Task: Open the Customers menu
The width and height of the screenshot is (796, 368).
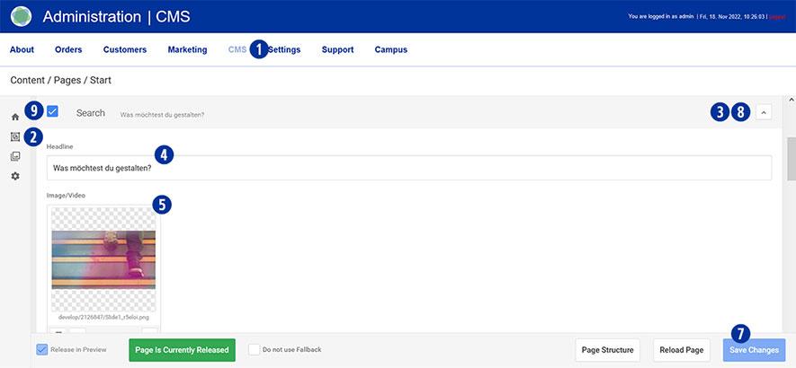Action: pyautogui.click(x=125, y=49)
